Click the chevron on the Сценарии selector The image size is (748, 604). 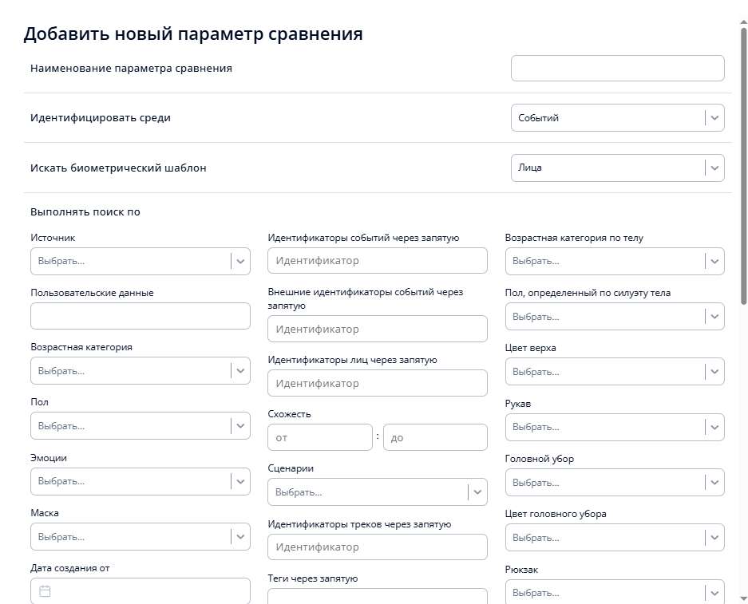476,491
